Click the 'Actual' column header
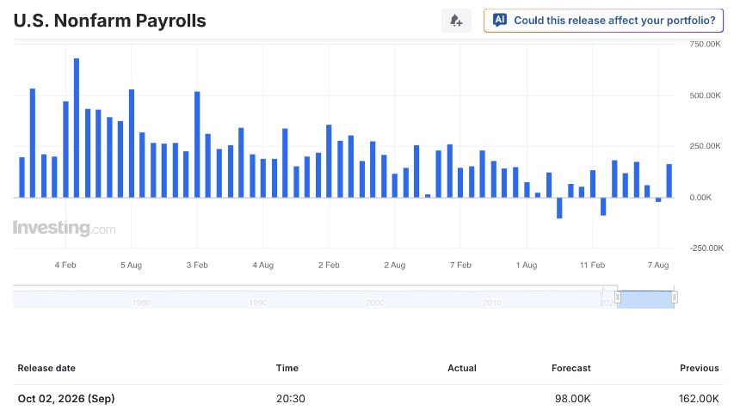 coord(461,368)
